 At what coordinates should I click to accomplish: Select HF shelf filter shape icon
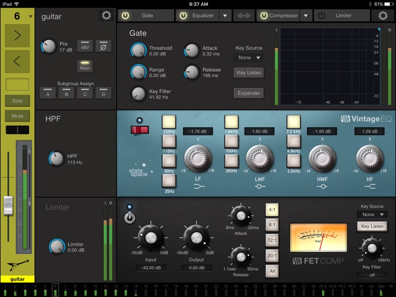tap(370, 186)
